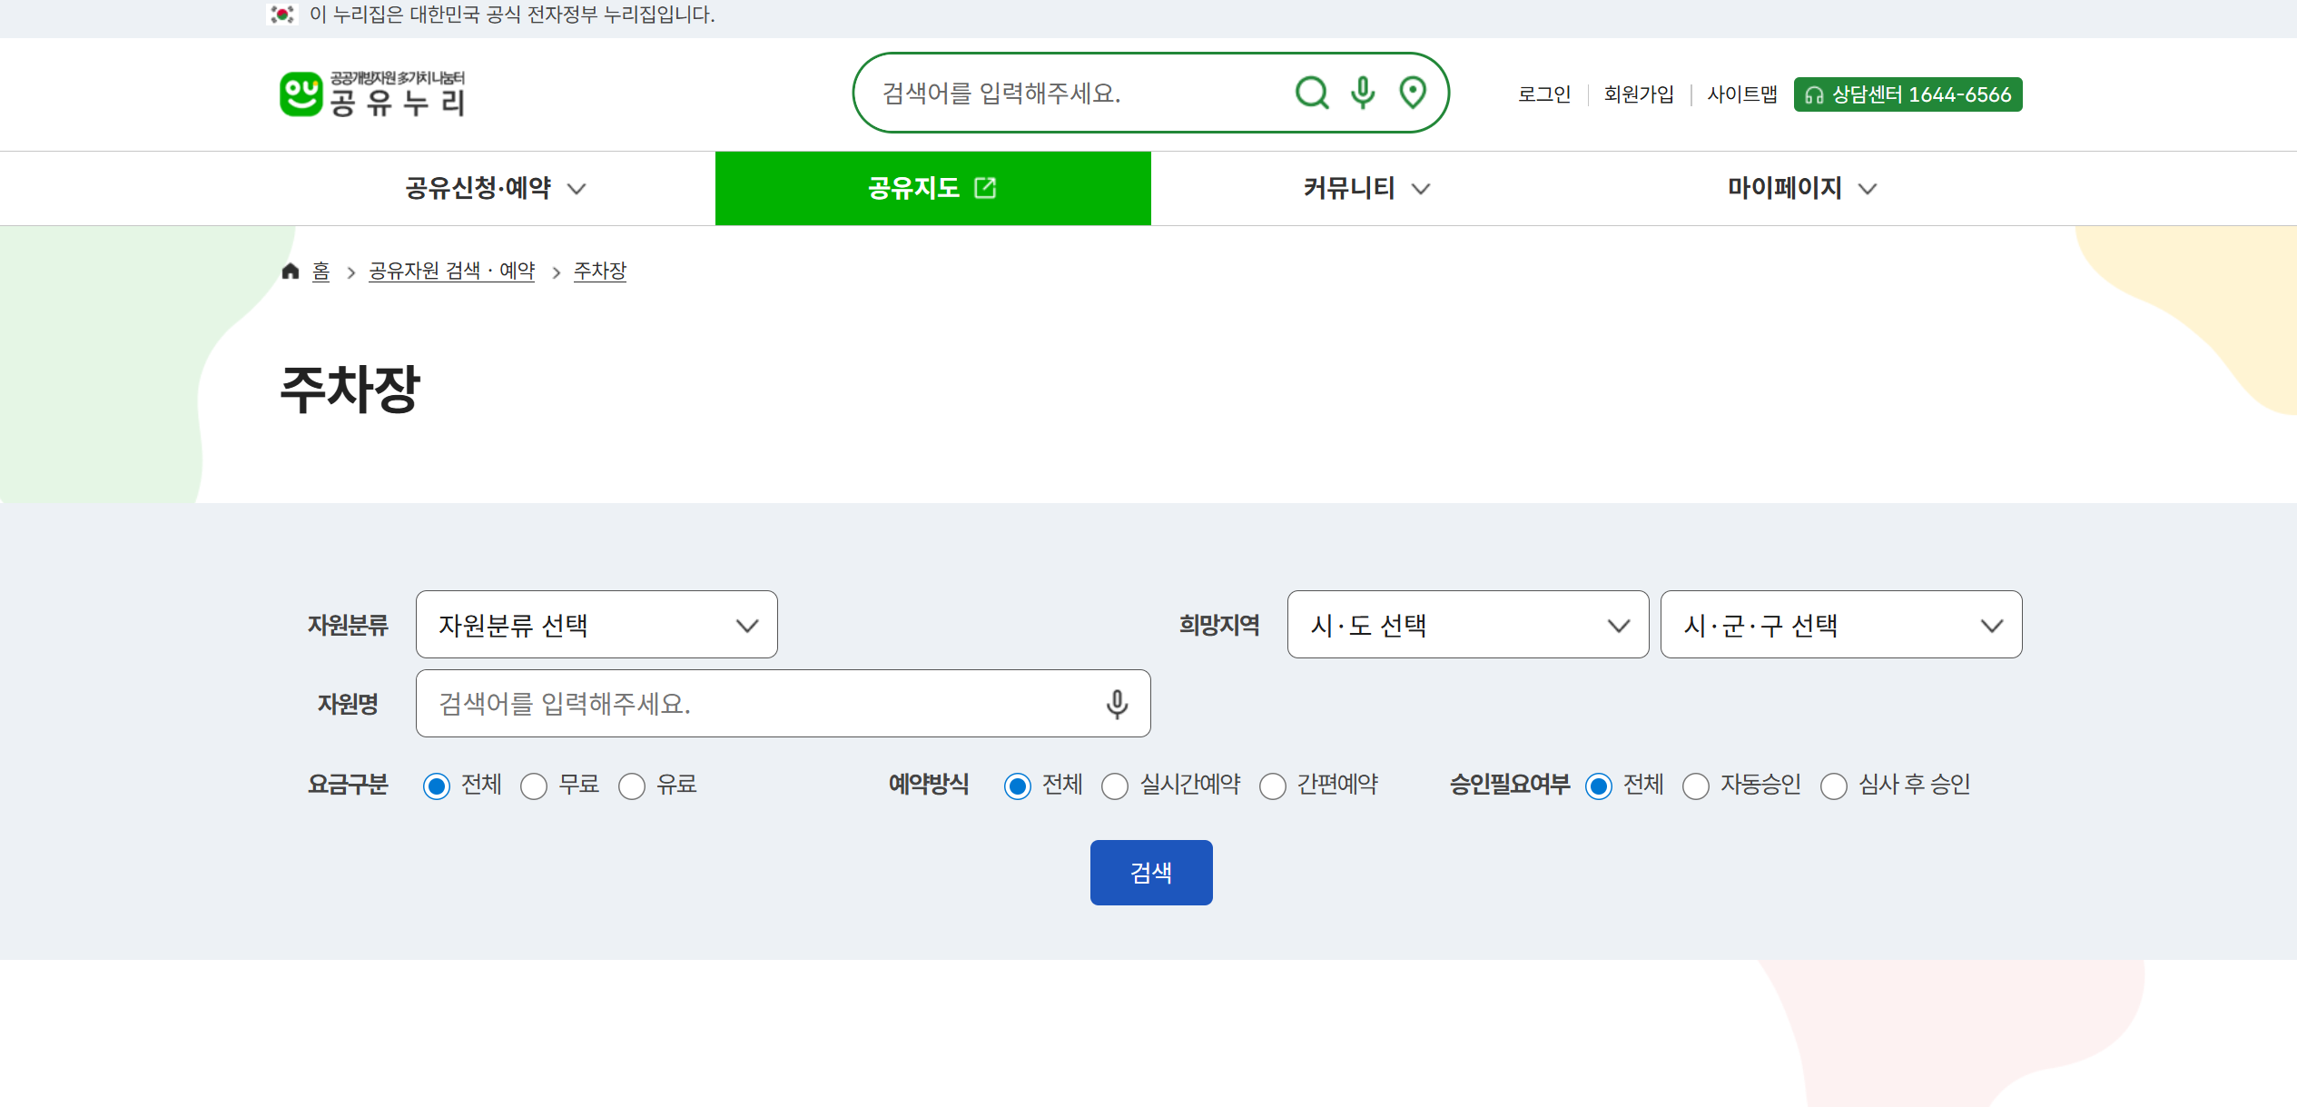Click the 로그인 link
This screenshot has width=2297, height=1107.
1543,94
